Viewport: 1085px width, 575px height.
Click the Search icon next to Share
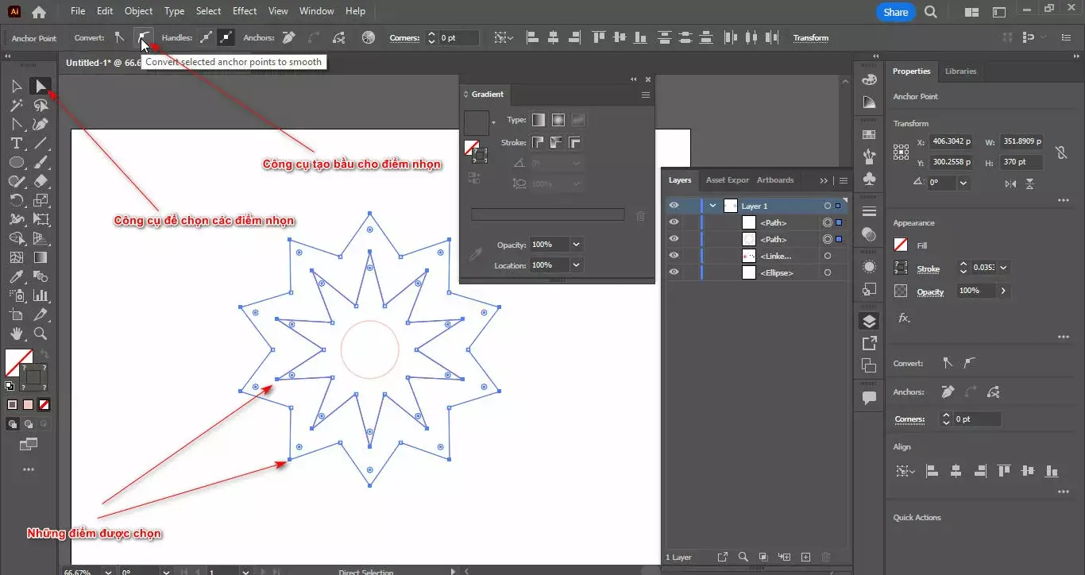click(931, 12)
